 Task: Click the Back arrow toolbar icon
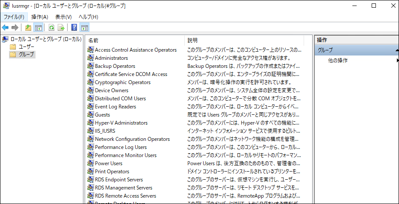6,28
